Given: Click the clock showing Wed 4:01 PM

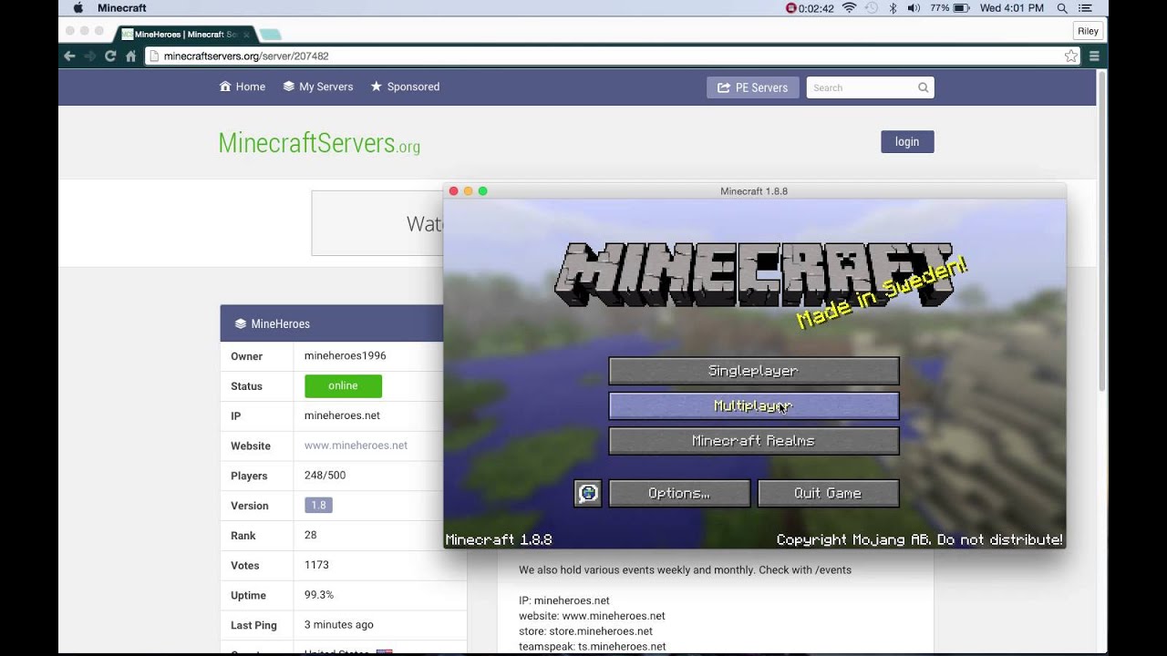Looking at the screenshot, I should click(1011, 8).
